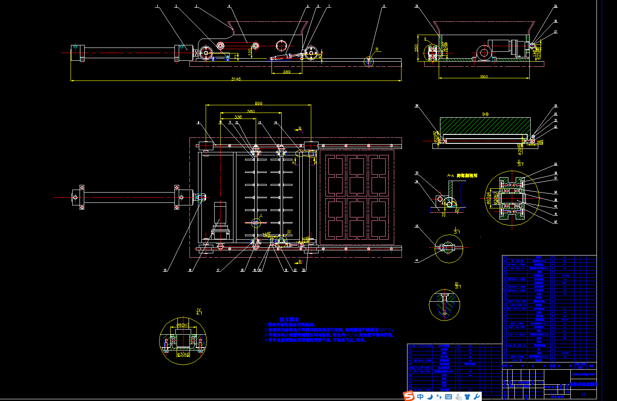Open the IME soft keyboard icon

coord(449,397)
